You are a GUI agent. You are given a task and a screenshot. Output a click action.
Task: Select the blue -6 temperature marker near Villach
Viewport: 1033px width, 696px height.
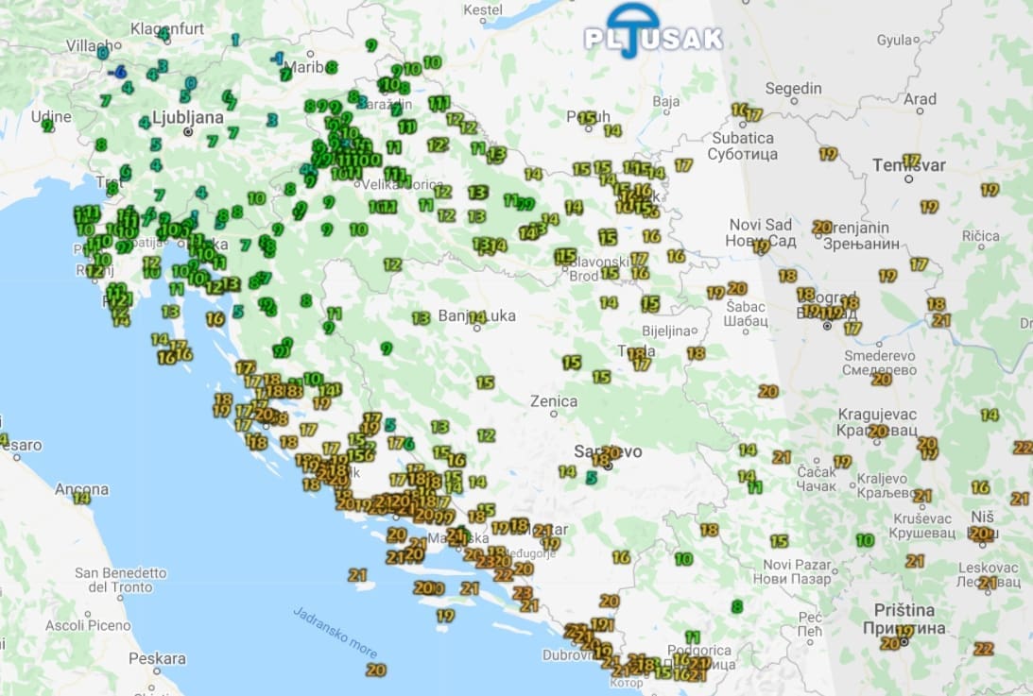(x=118, y=72)
